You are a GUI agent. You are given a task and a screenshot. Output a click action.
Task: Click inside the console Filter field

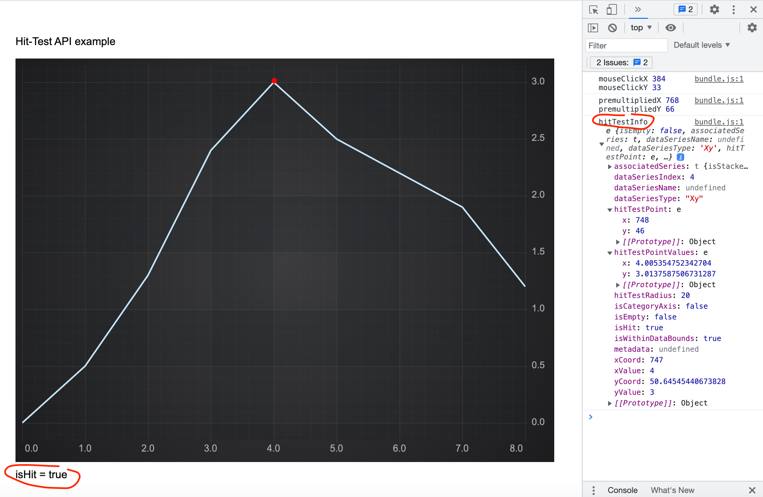[x=626, y=45]
